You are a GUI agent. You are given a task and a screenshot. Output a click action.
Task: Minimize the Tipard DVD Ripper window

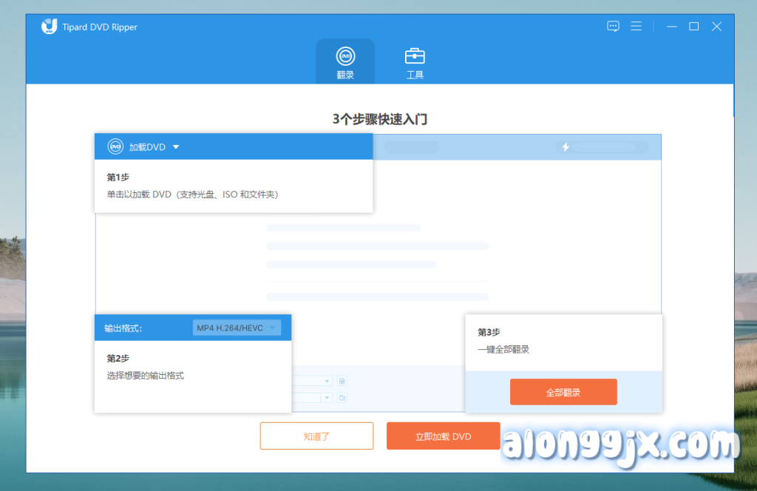pyautogui.click(x=671, y=27)
